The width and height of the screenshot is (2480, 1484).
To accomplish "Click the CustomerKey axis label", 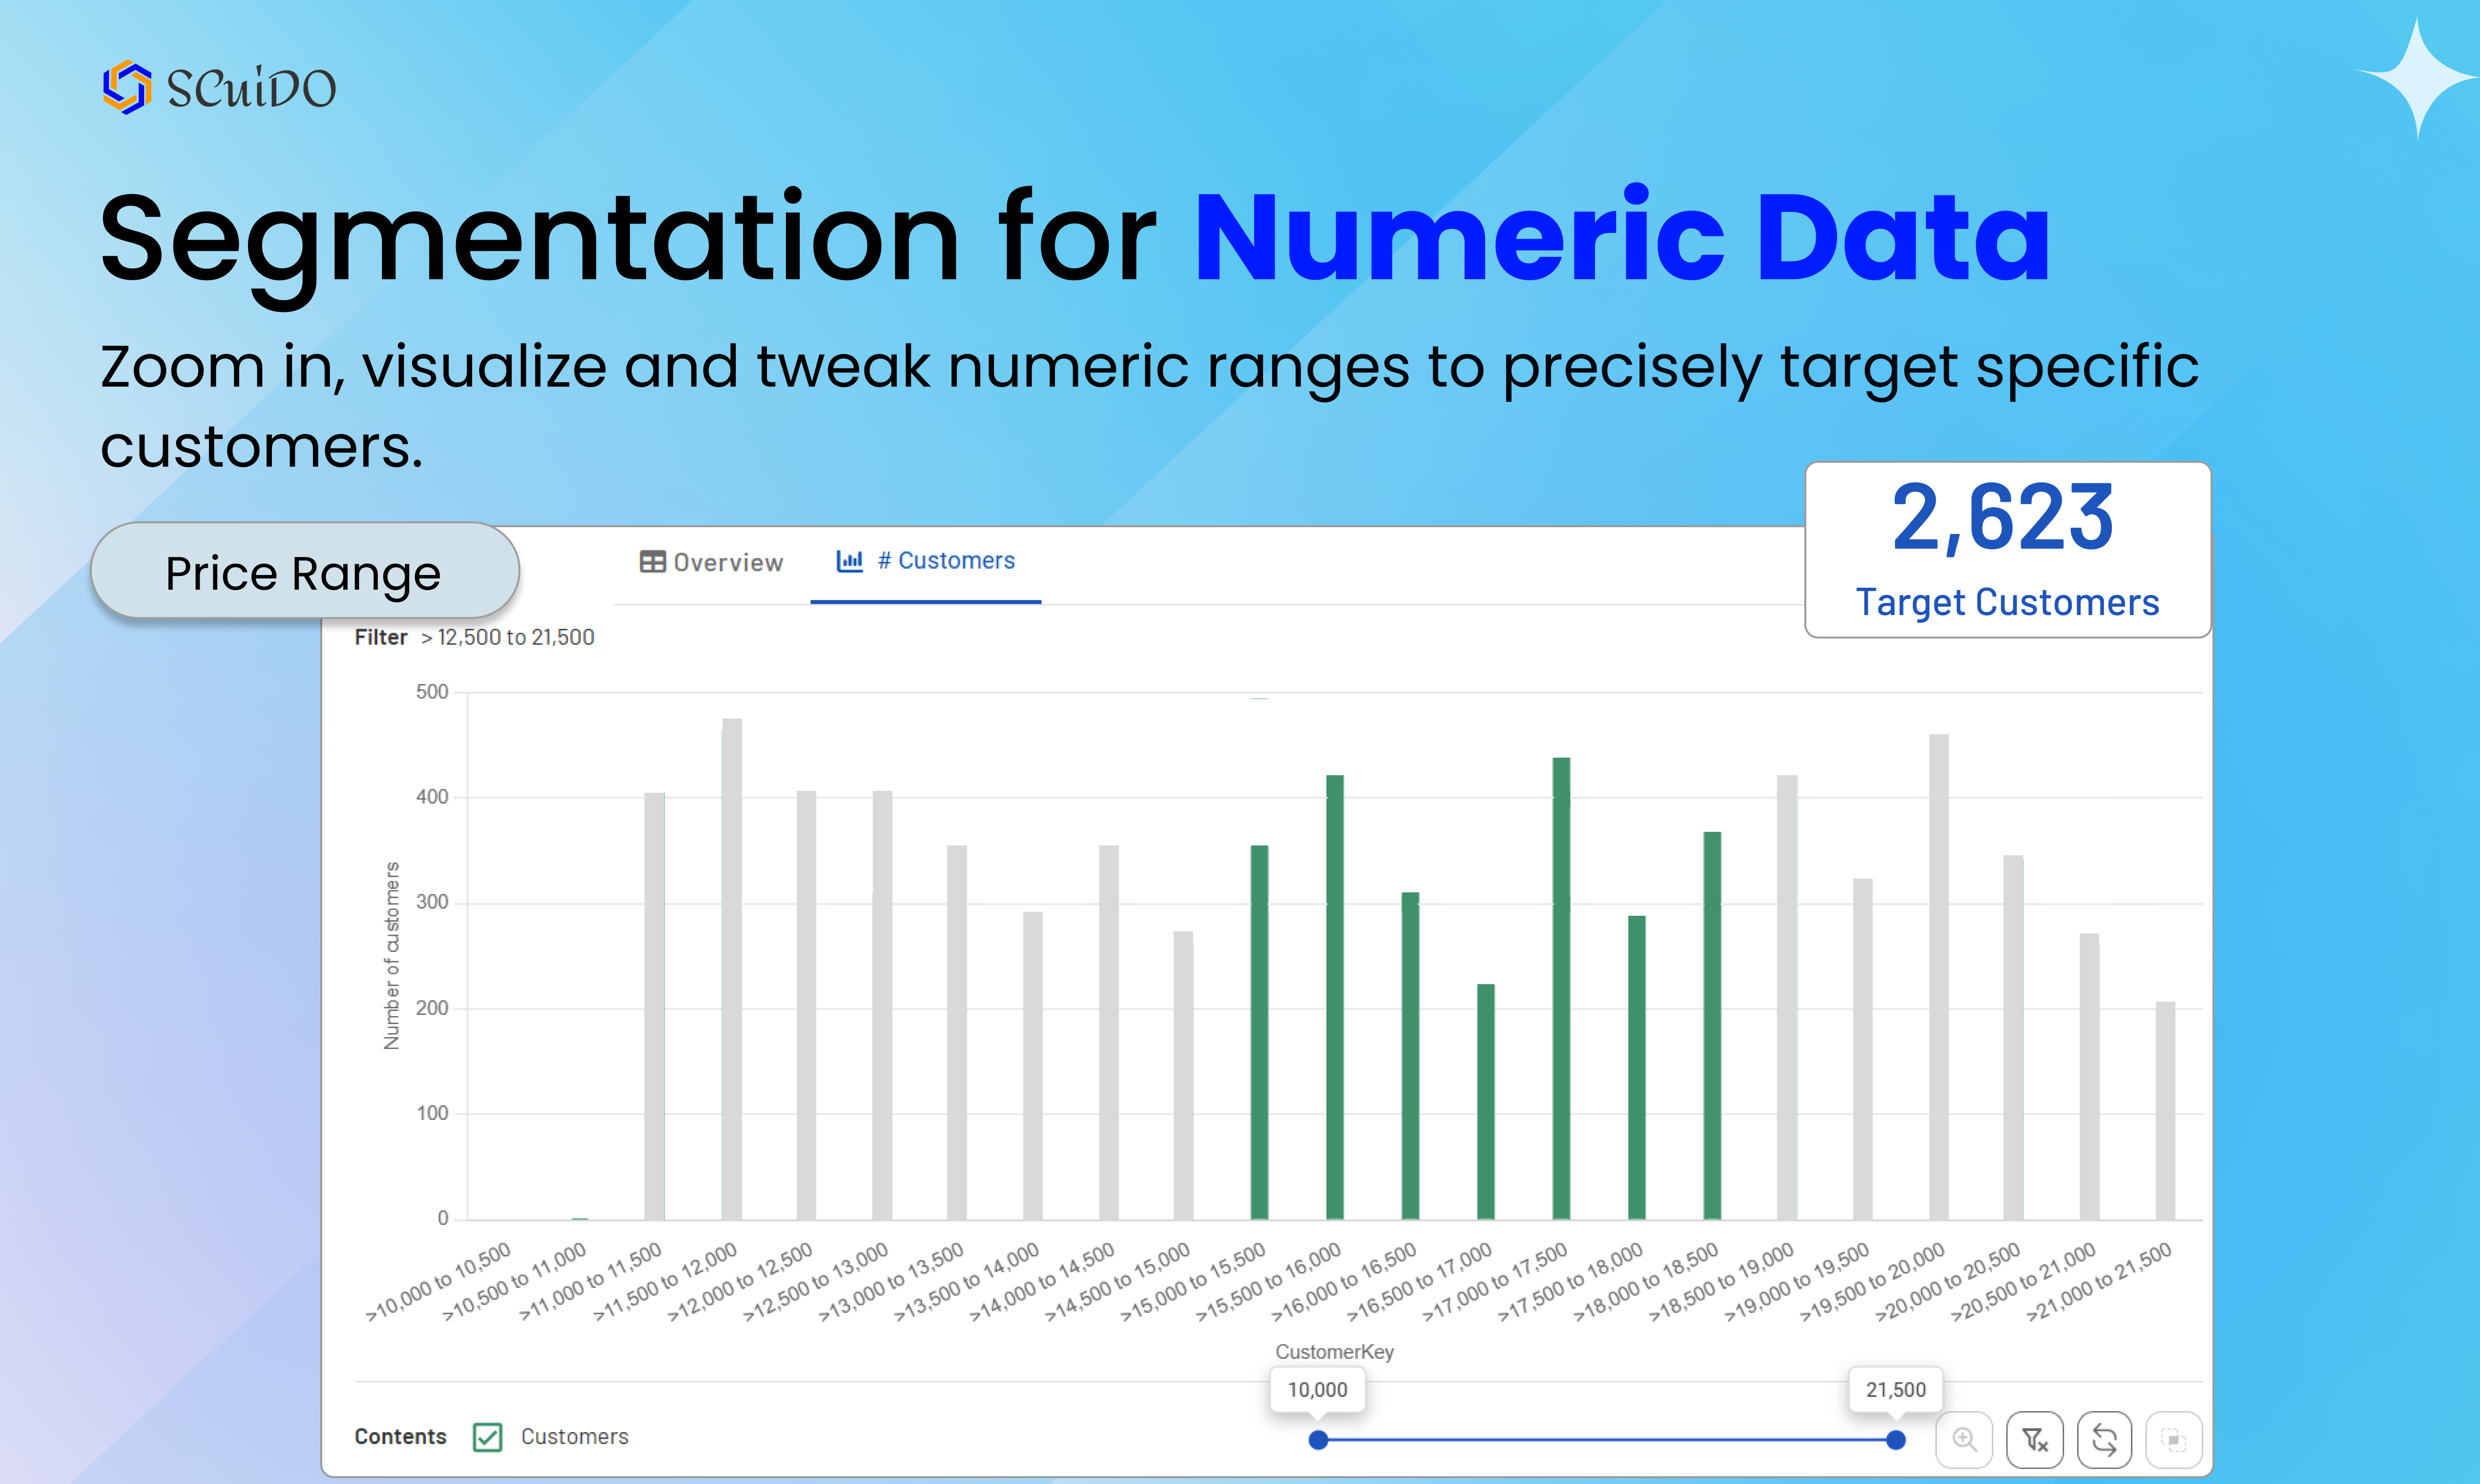I will pyautogui.click(x=1334, y=1352).
